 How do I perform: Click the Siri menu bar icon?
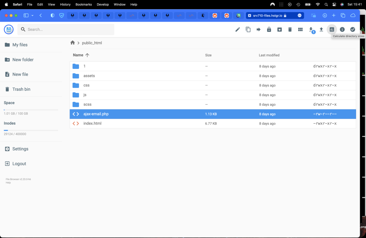[342, 4]
